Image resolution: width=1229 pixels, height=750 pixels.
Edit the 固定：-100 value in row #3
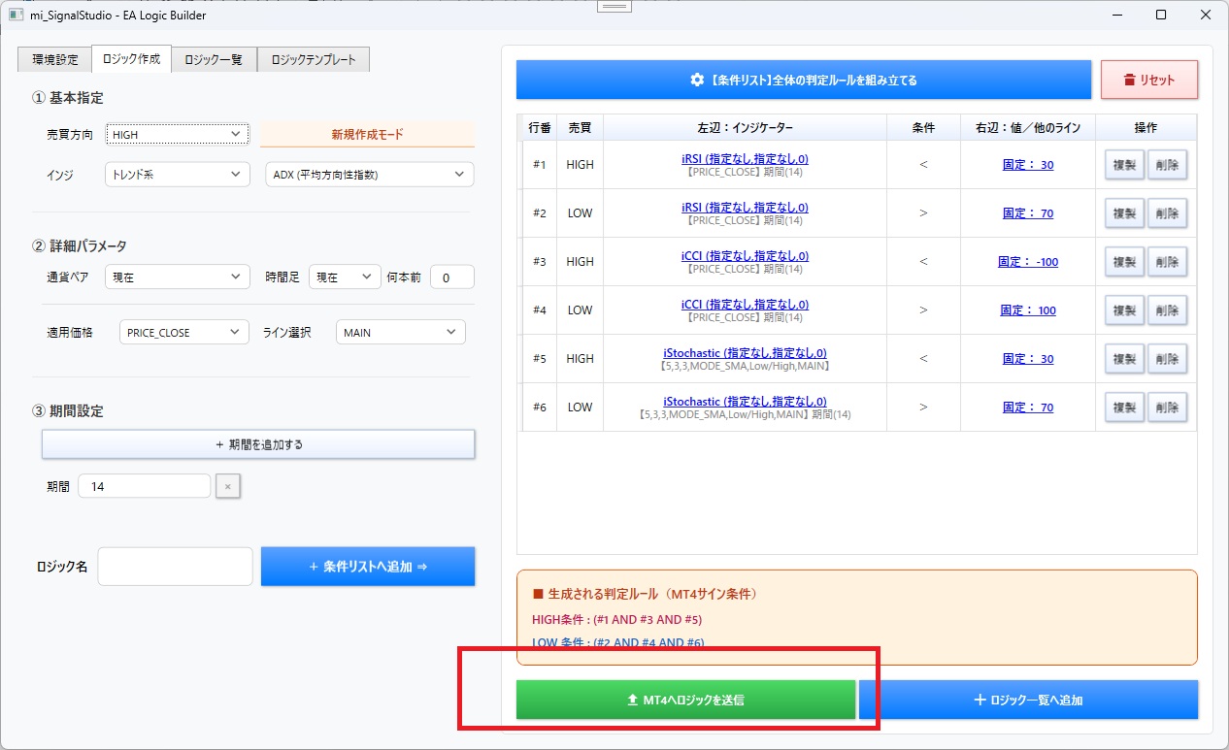(x=1028, y=262)
